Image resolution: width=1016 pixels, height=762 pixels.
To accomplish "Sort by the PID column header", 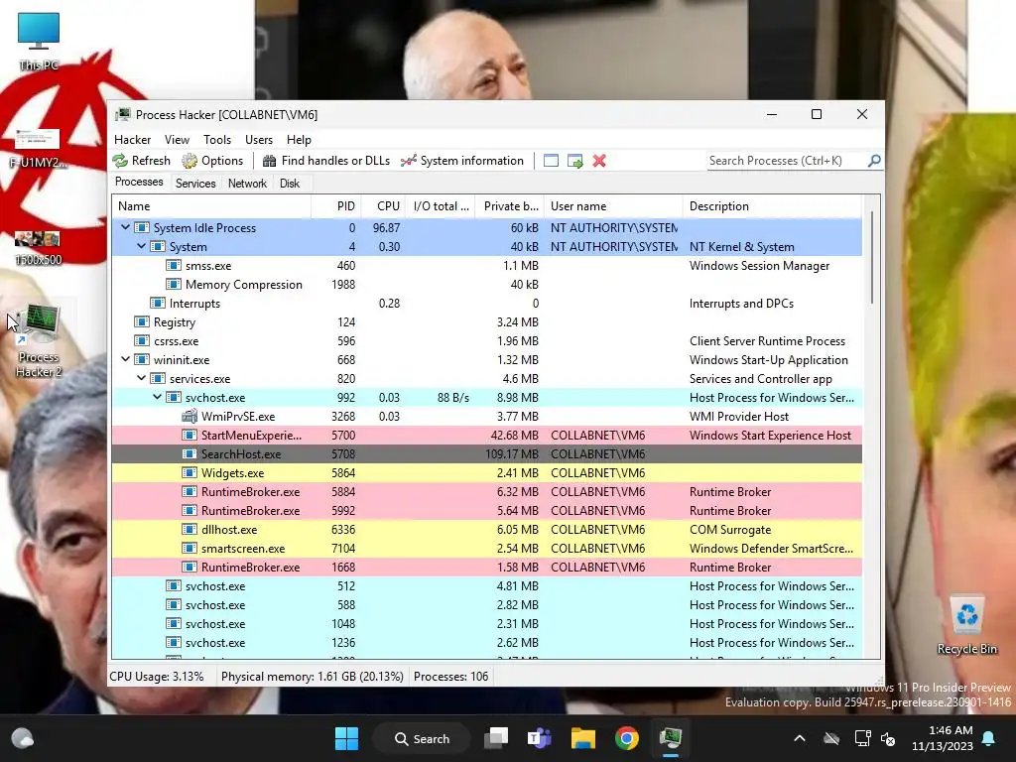I will point(336,206).
